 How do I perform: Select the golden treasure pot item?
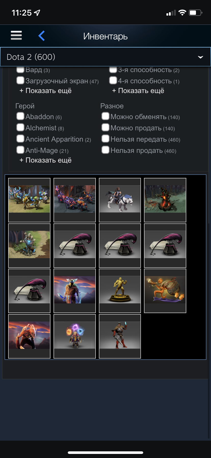[x=165, y=291]
